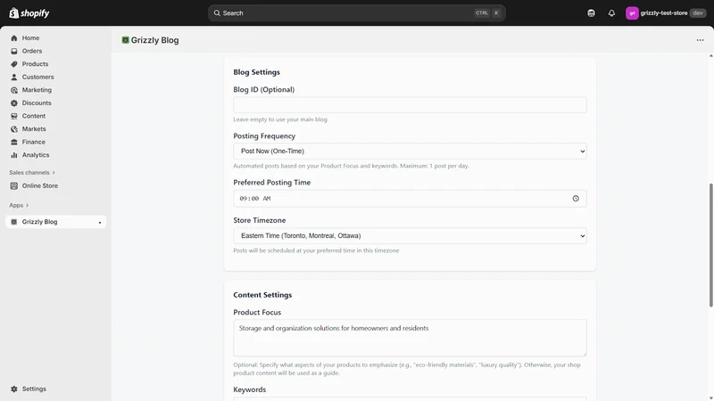Open the Sidekick assistant icon in top bar
The height and width of the screenshot is (401, 714).
click(x=591, y=13)
